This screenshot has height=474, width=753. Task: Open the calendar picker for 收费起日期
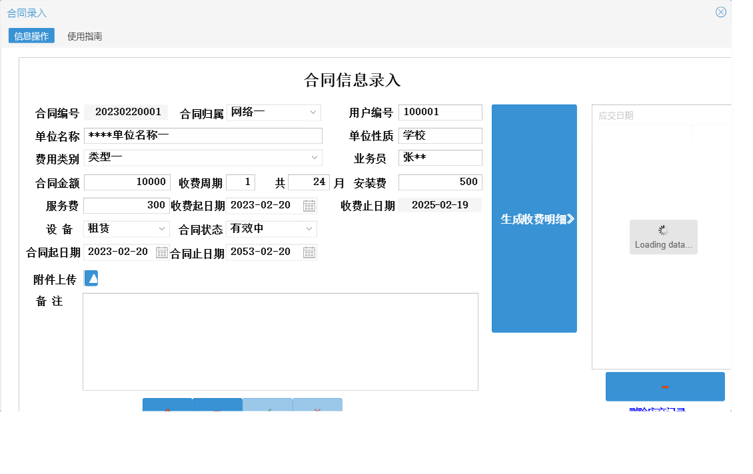[x=309, y=206]
